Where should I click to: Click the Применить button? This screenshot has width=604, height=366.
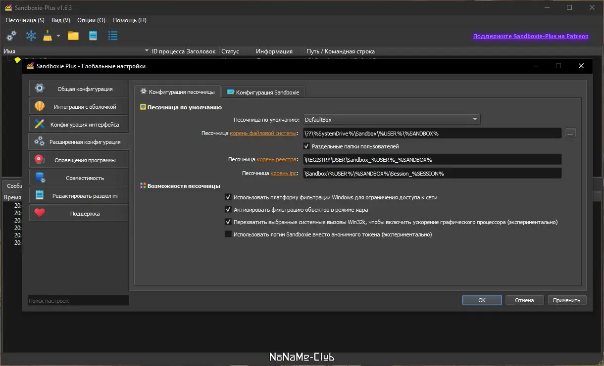[x=567, y=300]
